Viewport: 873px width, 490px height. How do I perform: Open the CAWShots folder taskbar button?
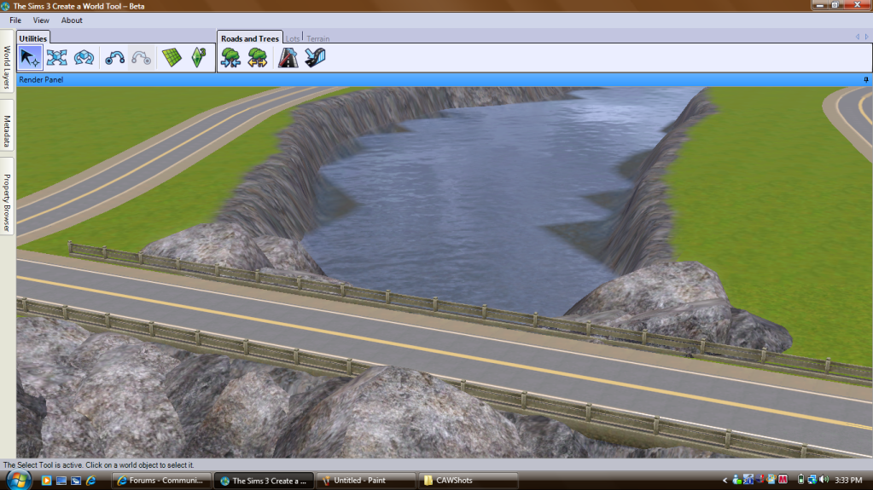click(x=469, y=481)
